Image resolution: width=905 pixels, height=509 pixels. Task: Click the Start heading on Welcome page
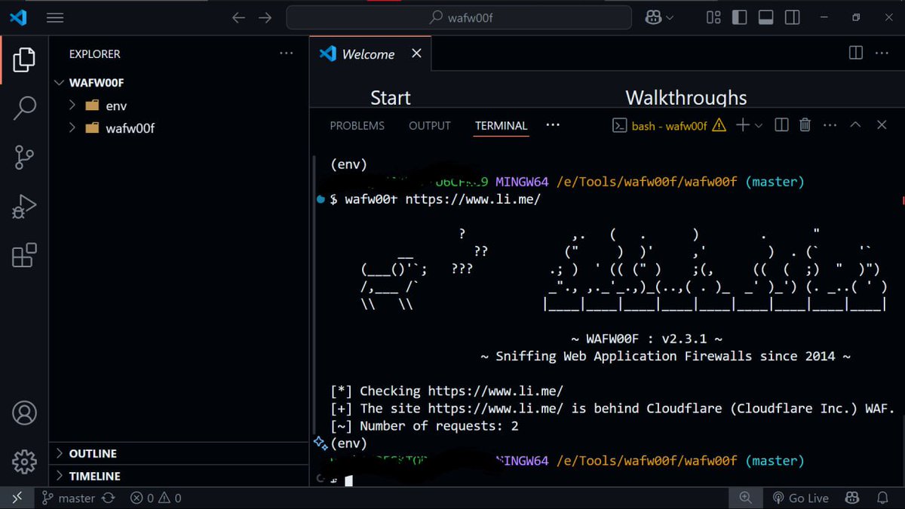click(x=391, y=98)
